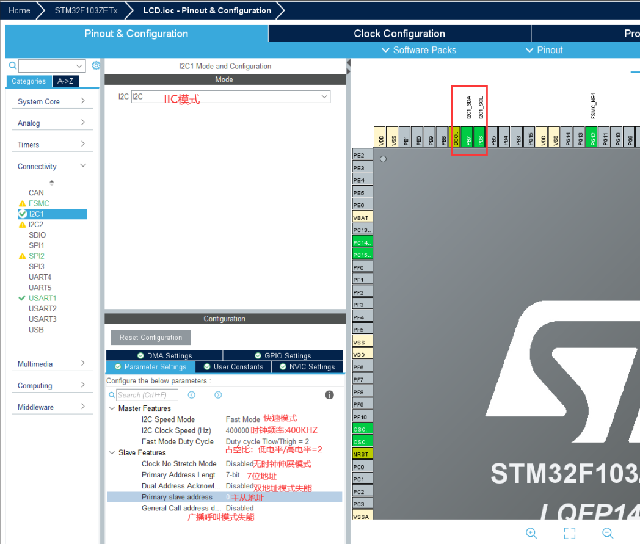Expand the System Core category
The width and height of the screenshot is (640, 544).
52,101
